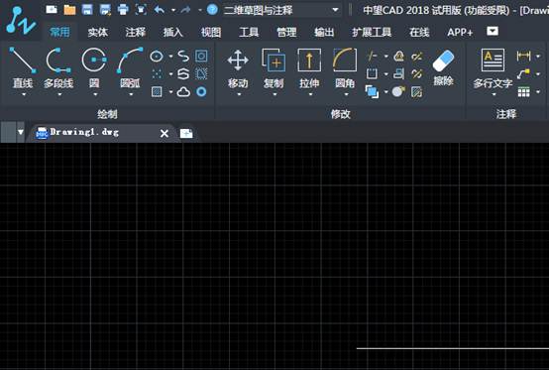This screenshot has height=370, width=549.
Task: Select the 拉伸 (Stretch) tool
Action: click(x=309, y=68)
